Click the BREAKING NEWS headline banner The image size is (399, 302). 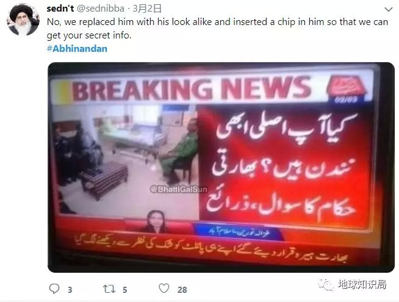tap(192, 89)
